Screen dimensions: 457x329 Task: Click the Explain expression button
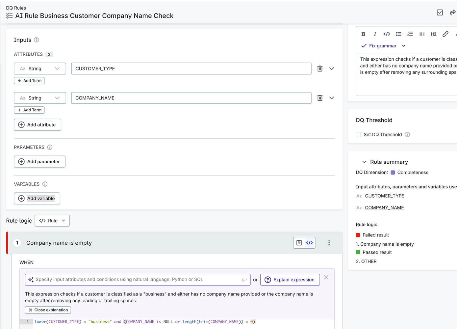tap(290, 280)
